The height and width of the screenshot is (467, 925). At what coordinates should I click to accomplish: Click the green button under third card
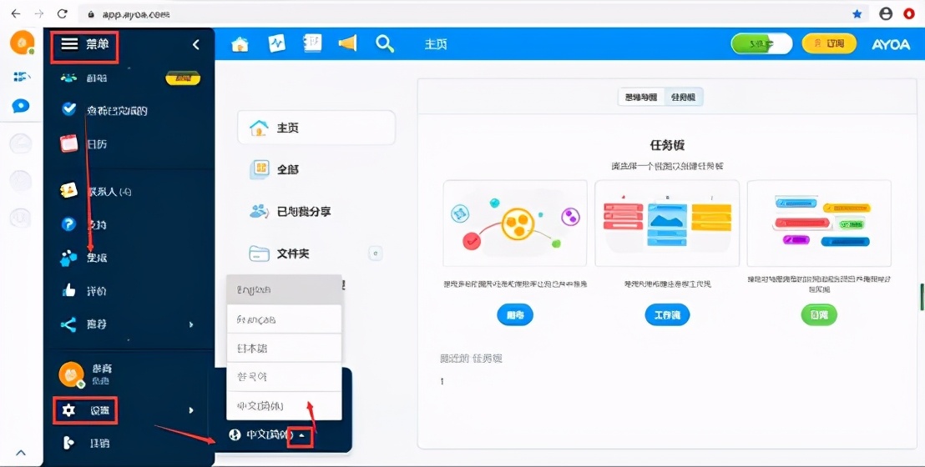(819, 315)
